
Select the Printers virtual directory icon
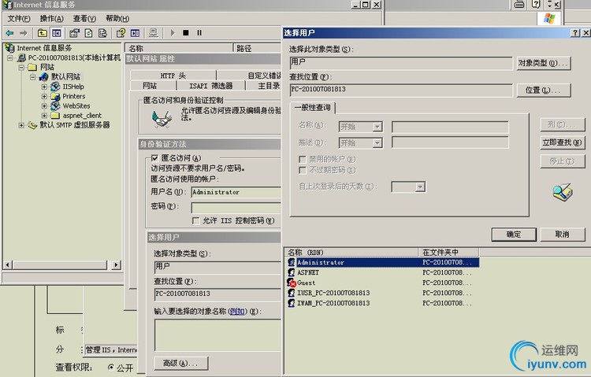tap(55, 97)
